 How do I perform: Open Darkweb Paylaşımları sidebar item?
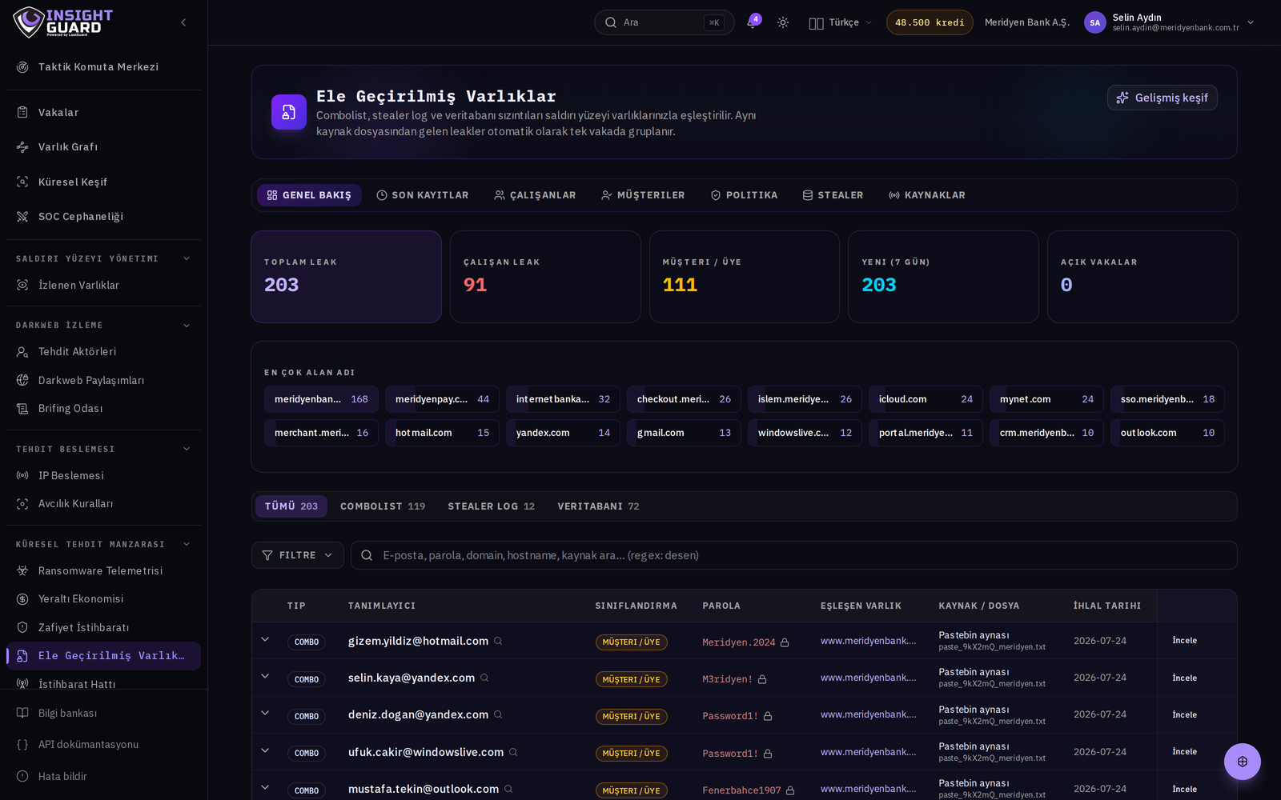click(103, 381)
